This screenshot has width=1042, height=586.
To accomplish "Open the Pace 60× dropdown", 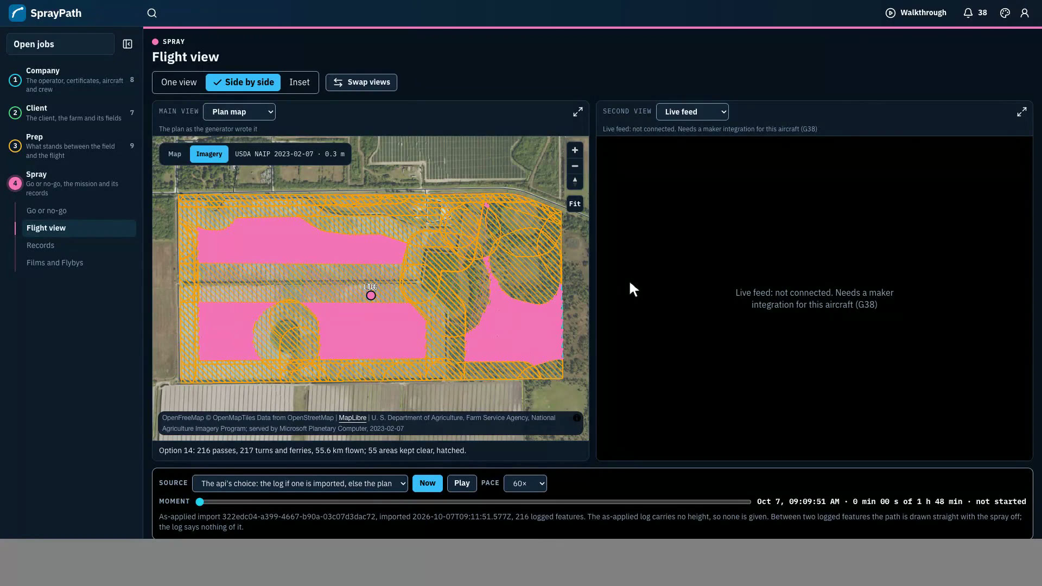I will click(525, 483).
